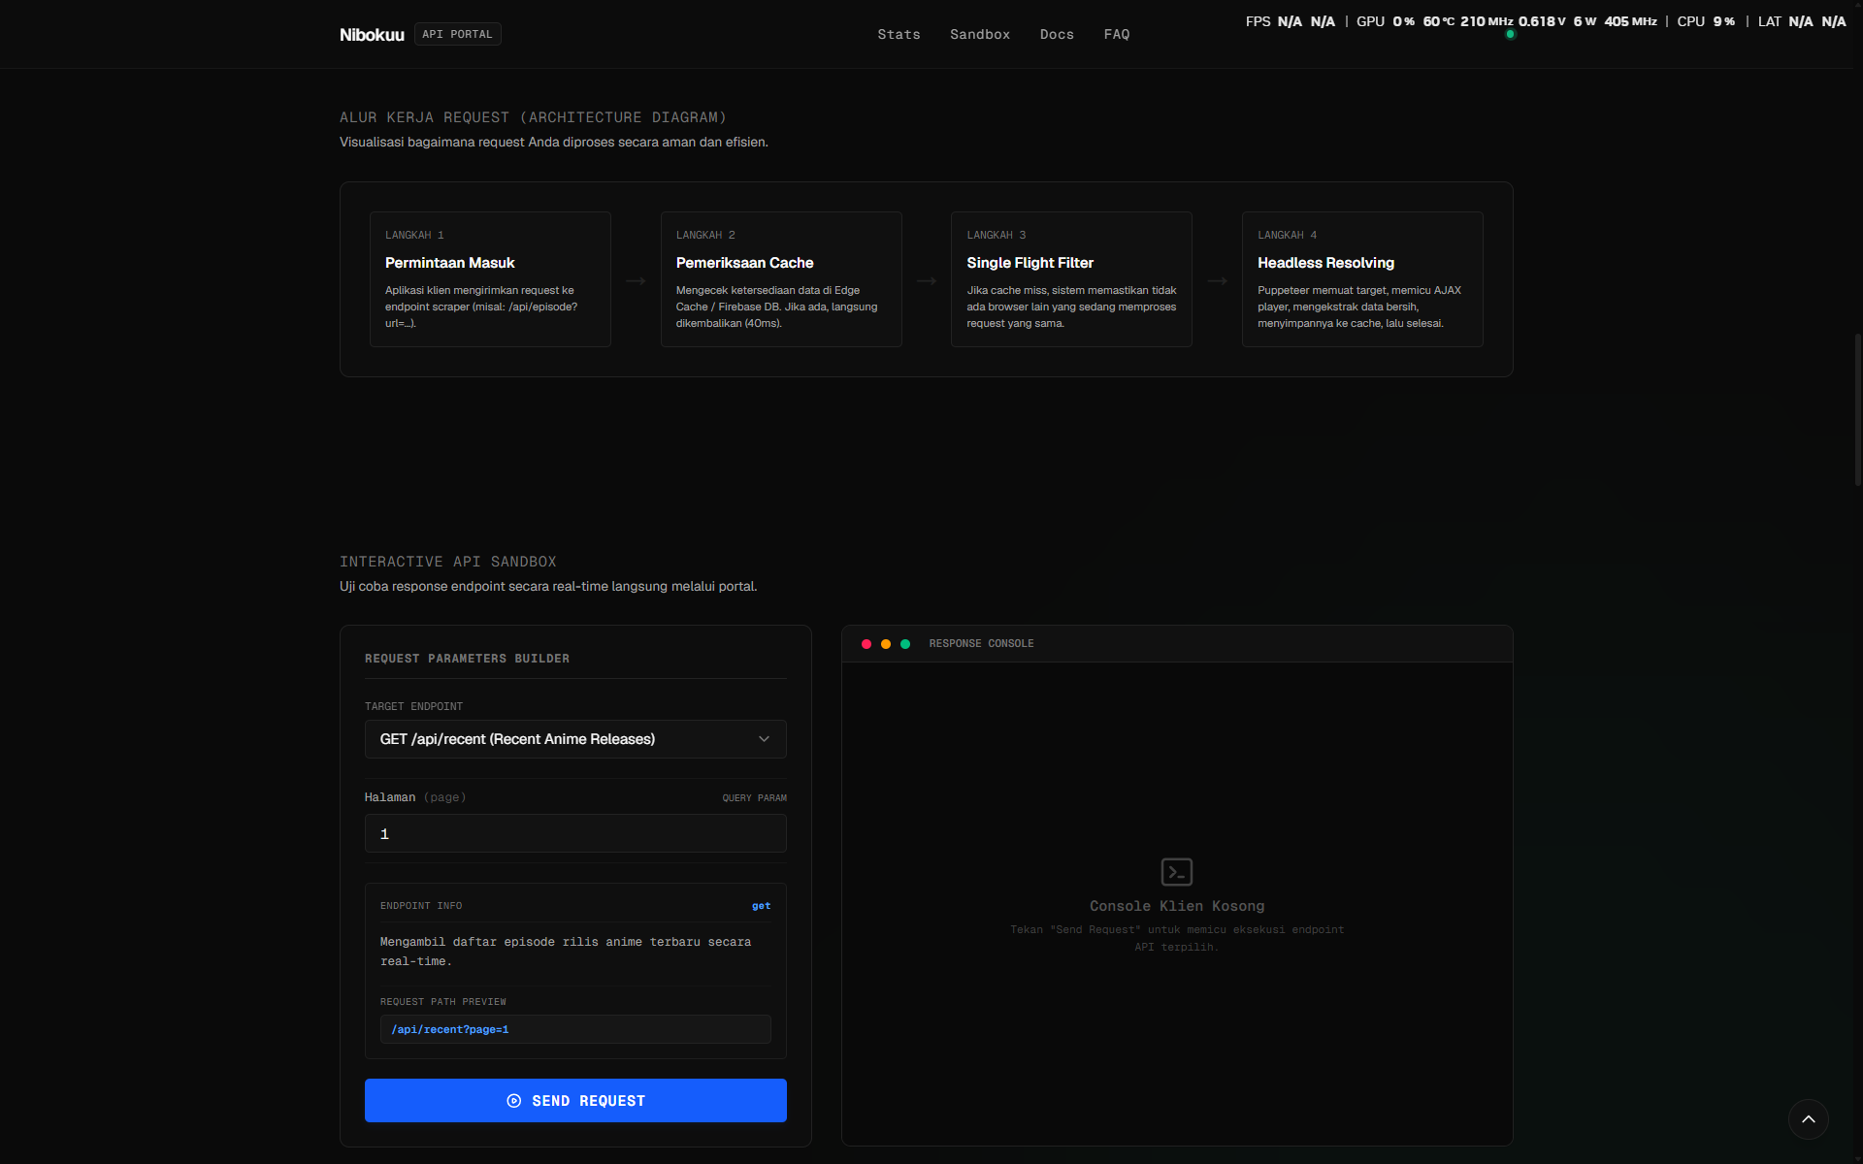Click the red dot in Response Console

866,644
